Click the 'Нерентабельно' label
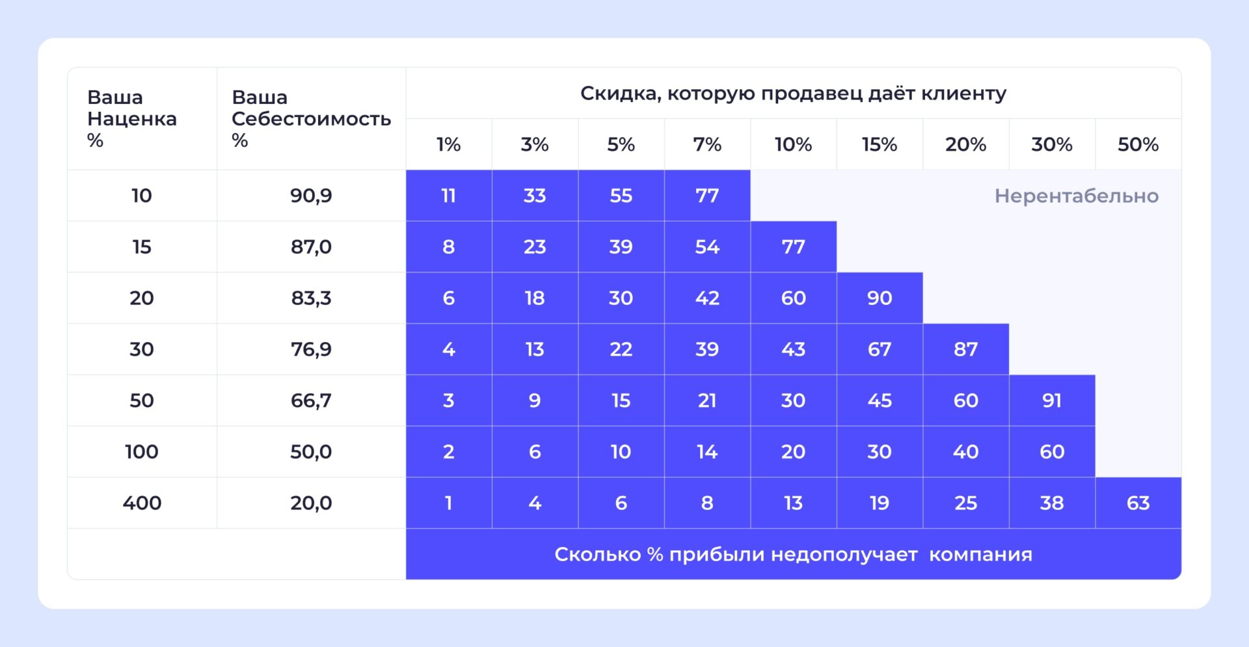 tap(1076, 196)
